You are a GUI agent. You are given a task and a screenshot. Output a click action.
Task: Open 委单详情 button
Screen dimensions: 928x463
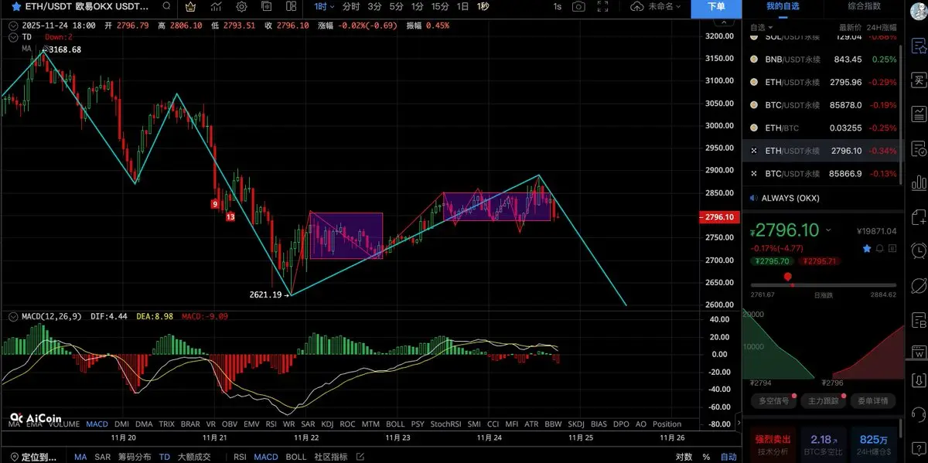pos(872,400)
